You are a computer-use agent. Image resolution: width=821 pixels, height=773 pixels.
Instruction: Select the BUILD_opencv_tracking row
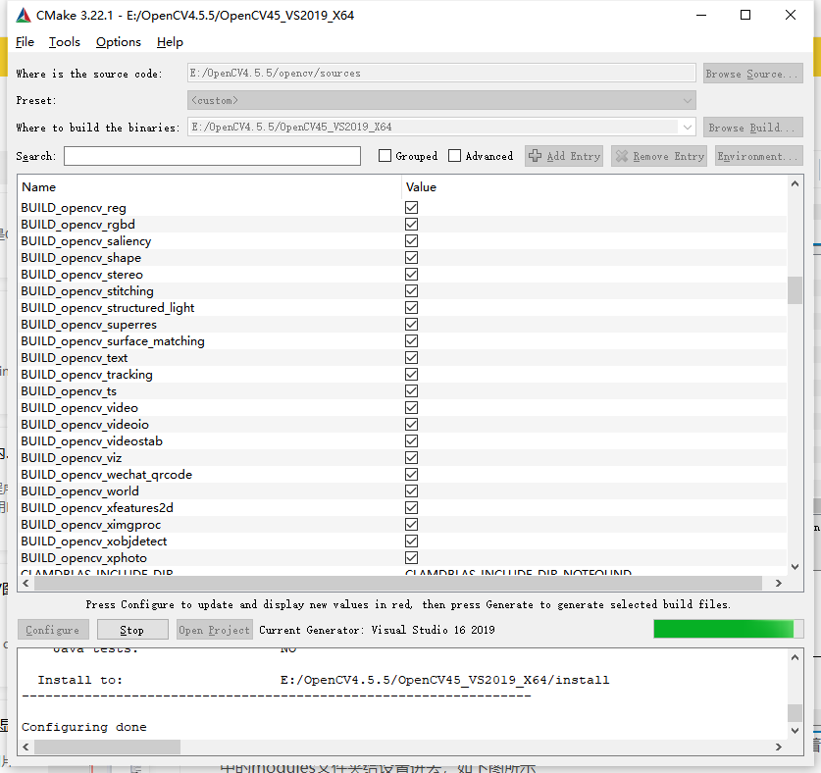[402, 375]
